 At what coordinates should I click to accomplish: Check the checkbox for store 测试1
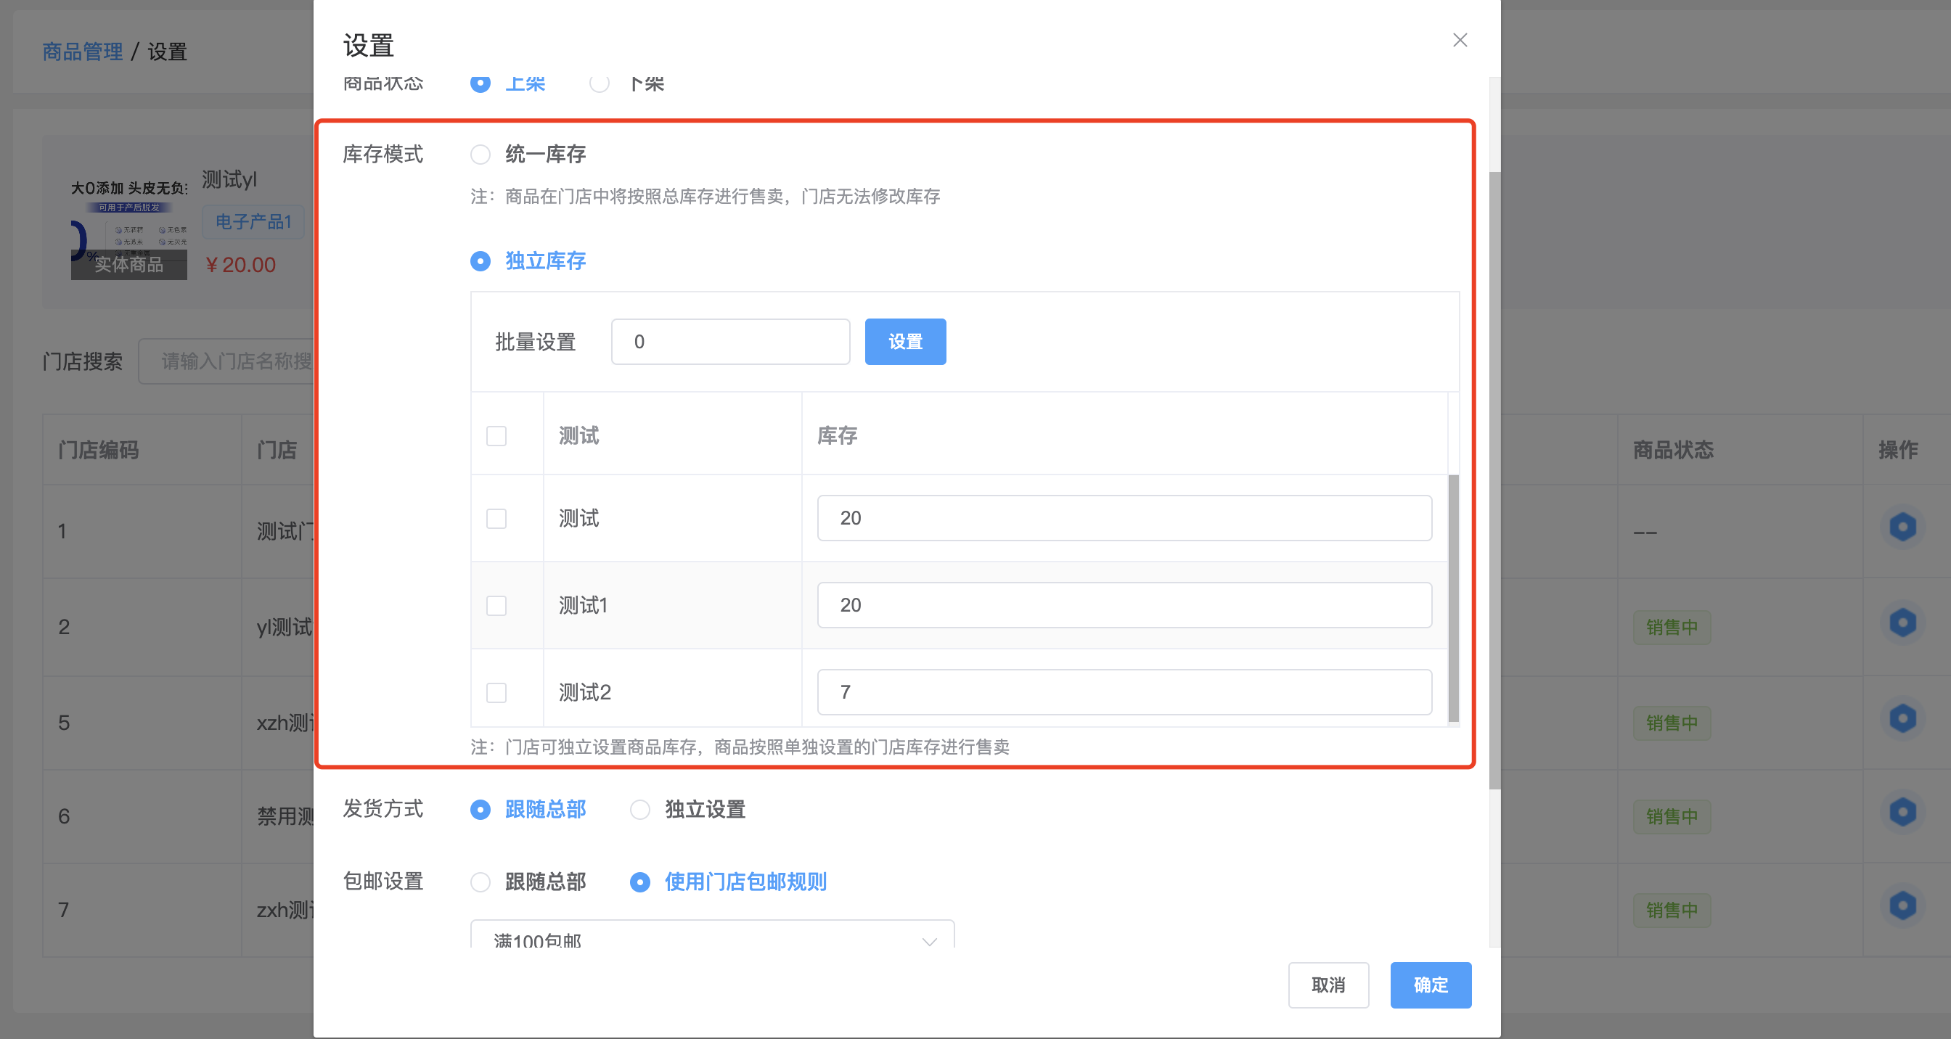(x=496, y=606)
